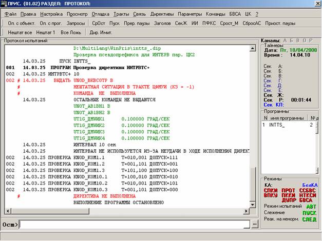This screenshot has height=241, width=322.
Task: Click the Заголов toolbar button
Action: pos(162,24)
